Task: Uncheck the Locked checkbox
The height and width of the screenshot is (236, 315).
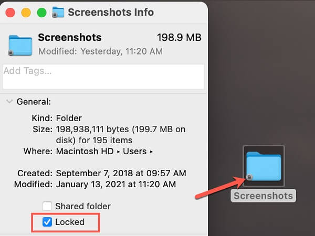Action: (47, 222)
